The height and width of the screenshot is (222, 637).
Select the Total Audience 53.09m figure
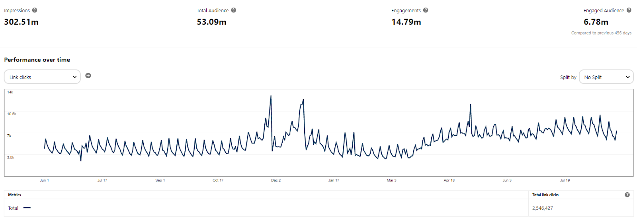tap(211, 22)
